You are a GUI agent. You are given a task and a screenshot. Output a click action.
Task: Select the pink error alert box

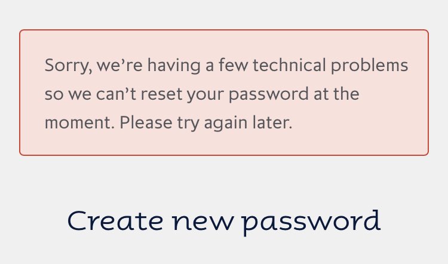224,93
